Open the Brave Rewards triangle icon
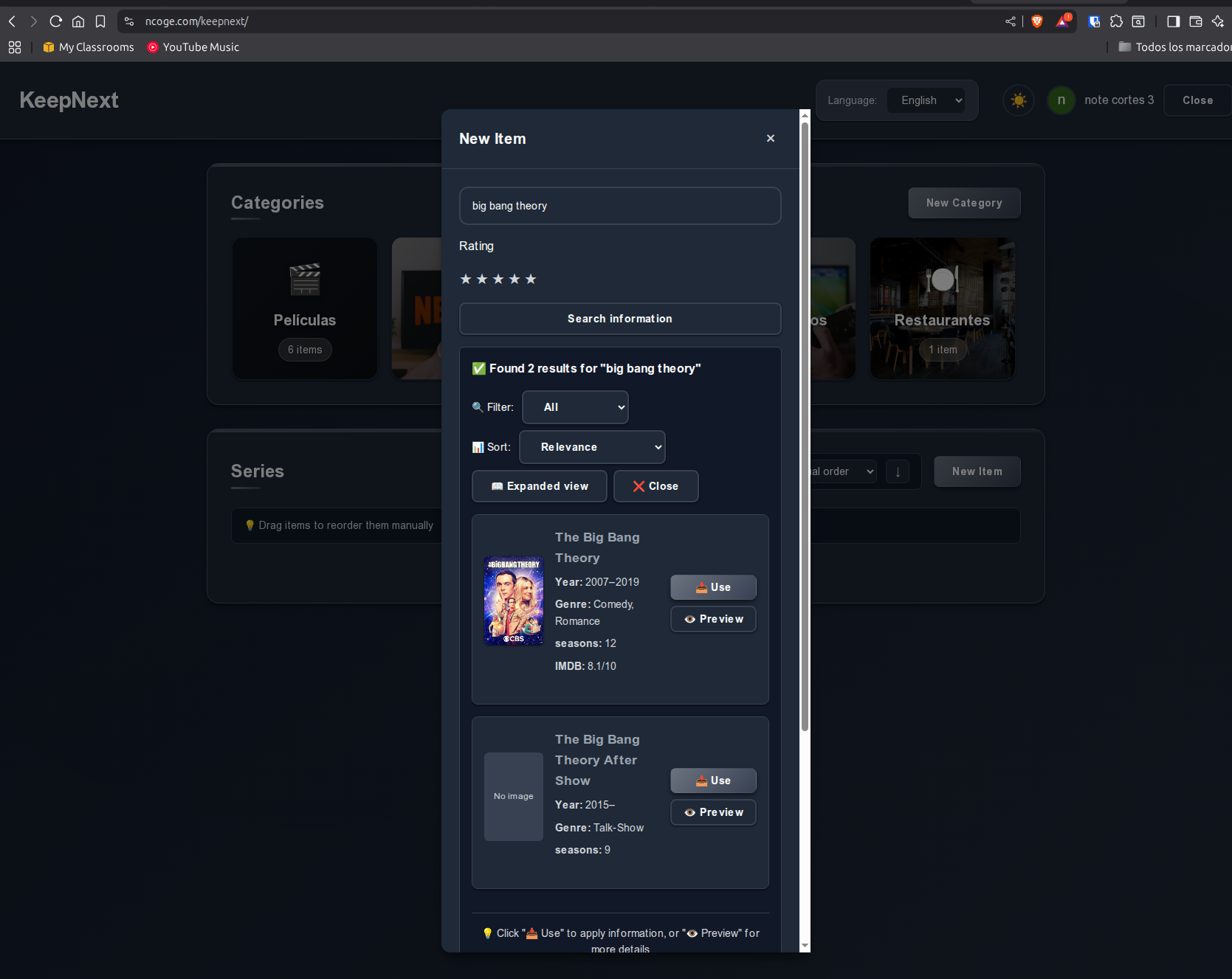The height and width of the screenshot is (979, 1232). pyautogui.click(x=1063, y=21)
